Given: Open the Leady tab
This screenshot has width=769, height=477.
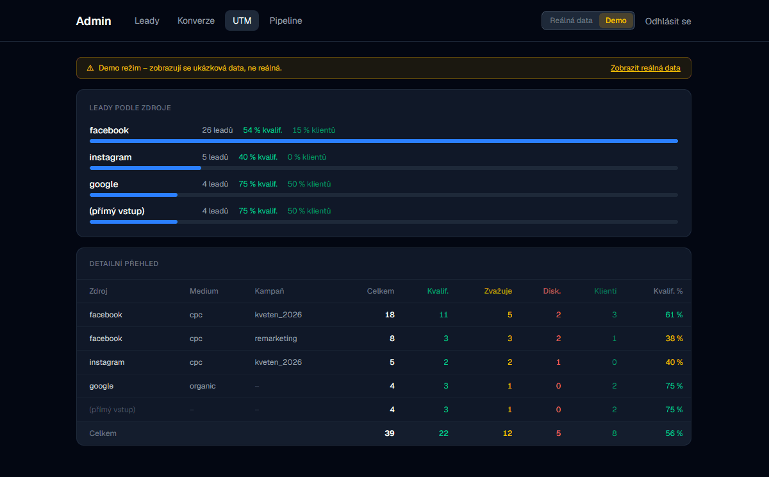Looking at the screenshot, I should tap(147, 21).
